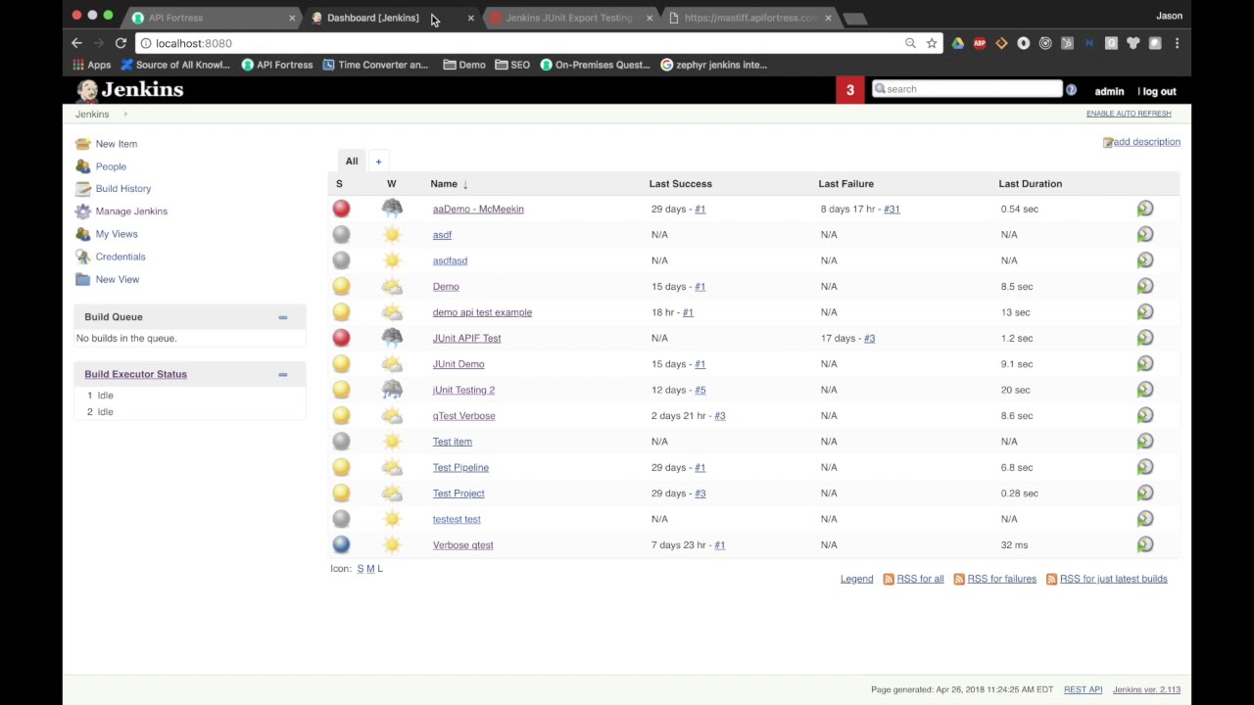
Task: Switch to the mastiff.apifortress.com browser tab
Action: pyautogui.click(x=749, y=18)
